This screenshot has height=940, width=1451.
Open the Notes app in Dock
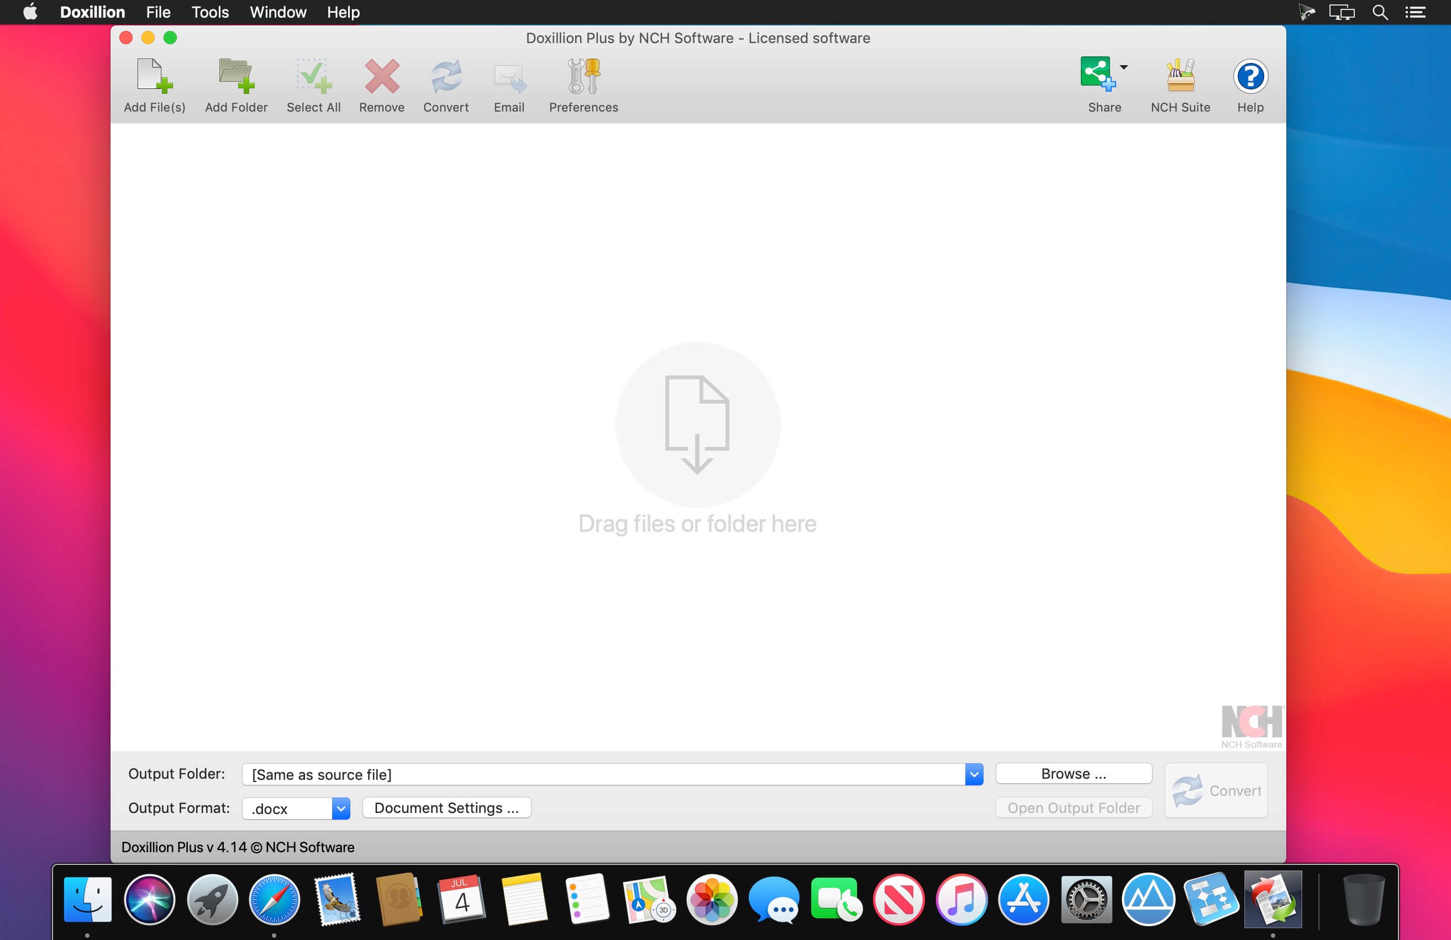524,899
